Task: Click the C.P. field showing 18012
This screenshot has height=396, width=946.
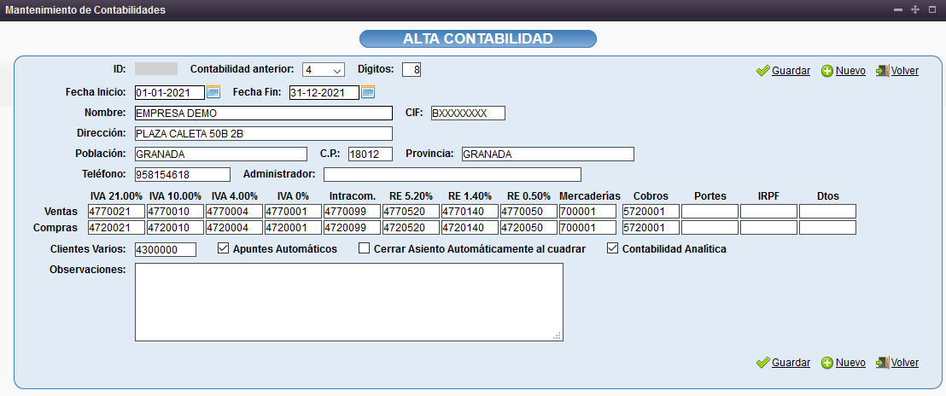Action: (x=371, y=154)
